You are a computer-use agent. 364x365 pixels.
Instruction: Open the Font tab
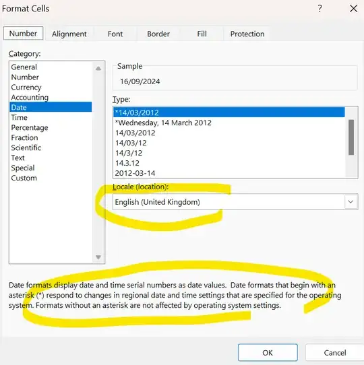click(x=115, y=34)
